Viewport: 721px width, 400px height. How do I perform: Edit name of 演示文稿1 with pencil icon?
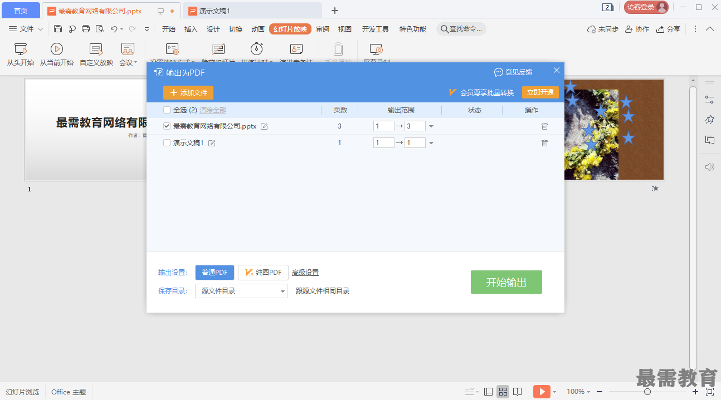tap(212, 144)
